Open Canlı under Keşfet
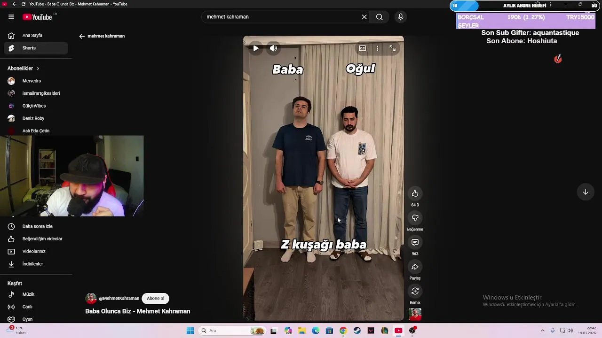Image resolution: width=602 pixels, height=338 pixels. (x=36, y=307)
